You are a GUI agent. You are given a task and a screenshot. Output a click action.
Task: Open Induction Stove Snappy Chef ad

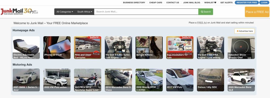point(241,48)
